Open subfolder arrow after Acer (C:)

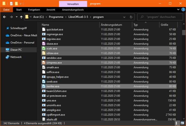46,17
